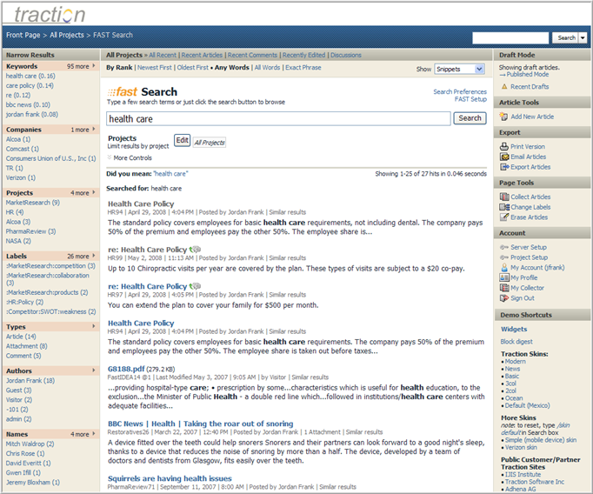Open the Search Preferences link
The height and width of the screenshot is (494, 593).
[x=460, y=91]
